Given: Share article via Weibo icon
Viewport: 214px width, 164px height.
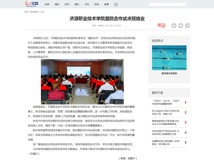Looking at the screenshot, I should 187,26.
